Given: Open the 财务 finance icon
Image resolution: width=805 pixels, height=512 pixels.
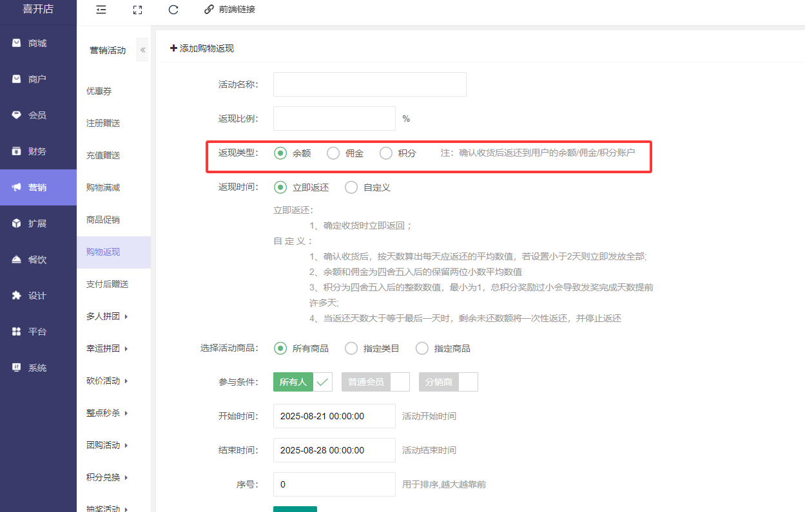Looking at the screenshot, I should click(17, 151).
